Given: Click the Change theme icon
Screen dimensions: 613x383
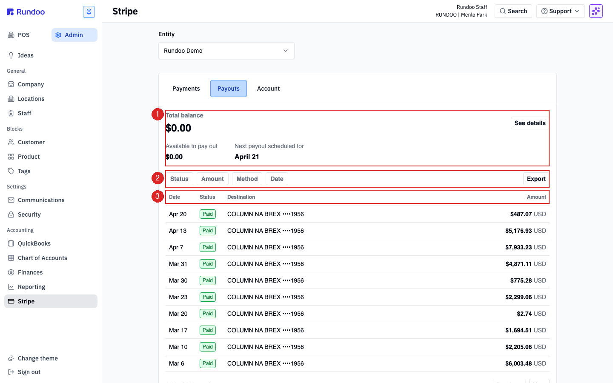Looking at the screenshot, I should [11, 358].
